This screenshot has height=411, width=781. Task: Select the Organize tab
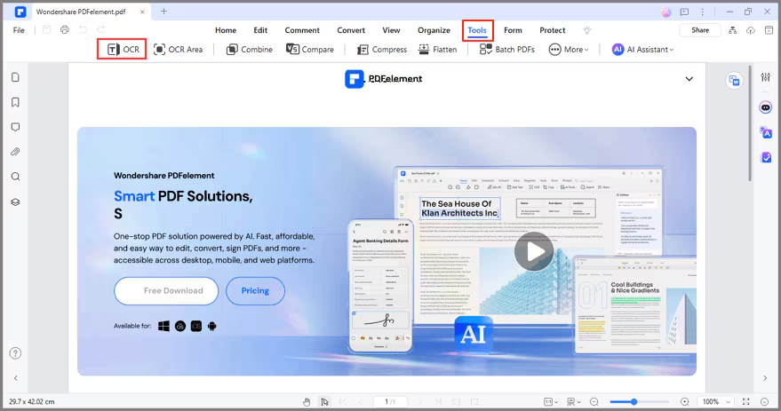coord(434,30)
